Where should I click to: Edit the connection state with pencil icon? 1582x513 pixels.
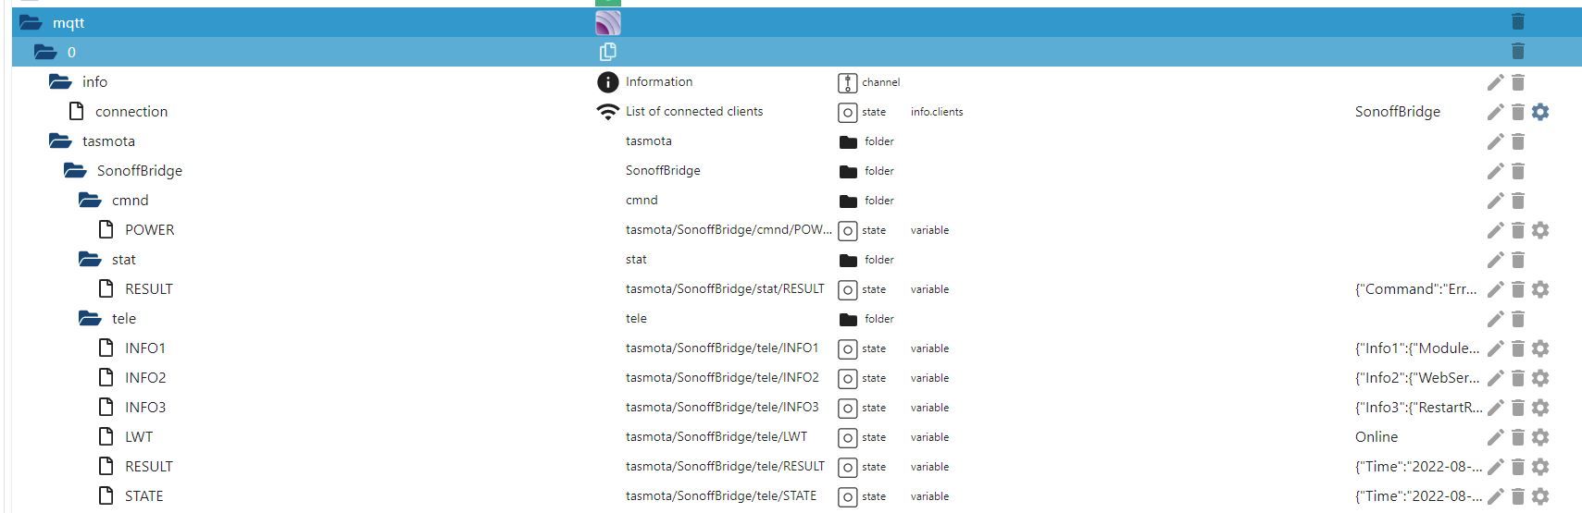click(x=1495, y=112)
